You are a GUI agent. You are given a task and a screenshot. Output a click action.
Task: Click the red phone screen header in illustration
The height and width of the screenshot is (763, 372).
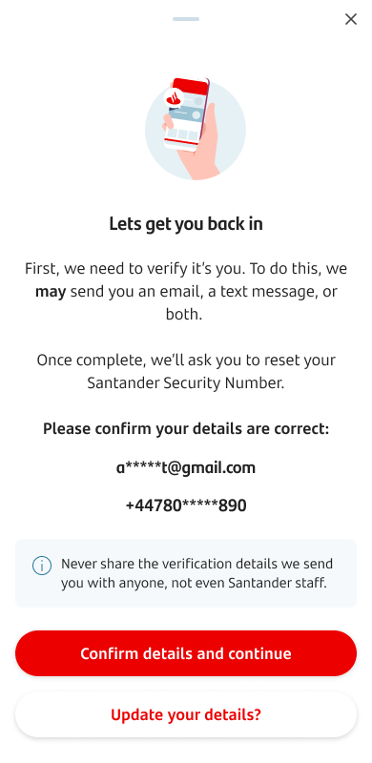click(190, 87)
